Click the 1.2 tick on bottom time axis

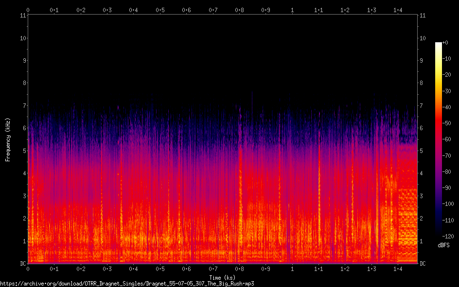click(345, 269)
